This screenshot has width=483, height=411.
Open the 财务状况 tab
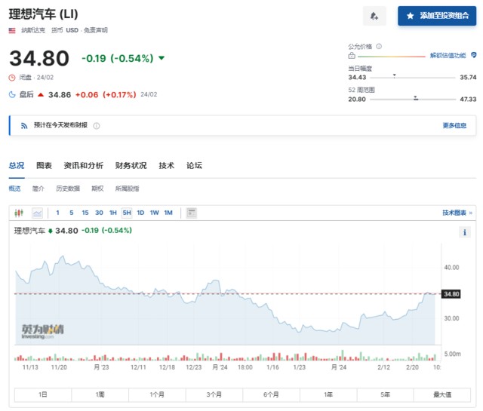click(131, 166)
